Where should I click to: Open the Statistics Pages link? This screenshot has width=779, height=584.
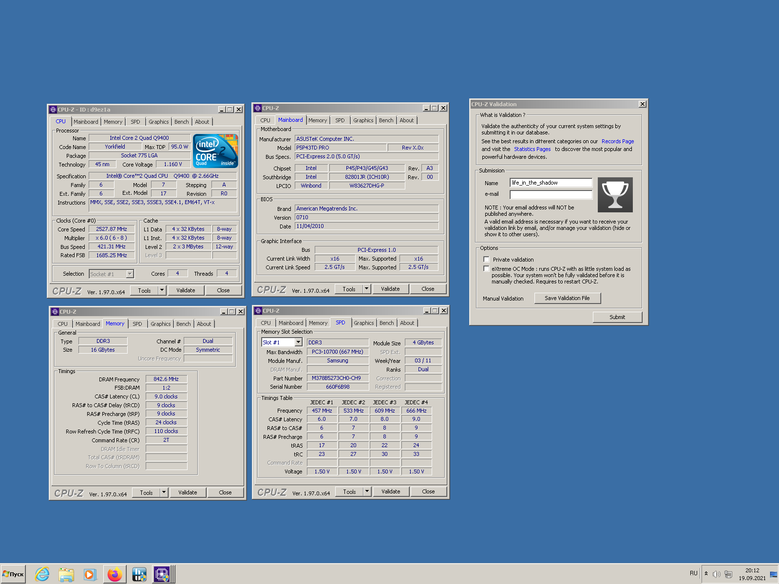click(532, 149)
